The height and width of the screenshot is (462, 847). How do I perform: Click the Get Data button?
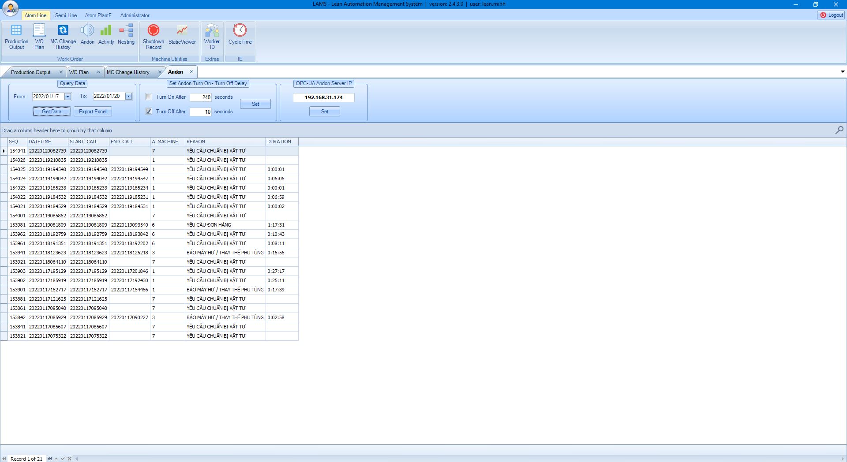[52, 112]
